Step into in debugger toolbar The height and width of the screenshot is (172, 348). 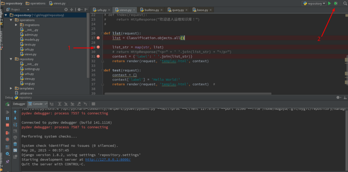66,104
